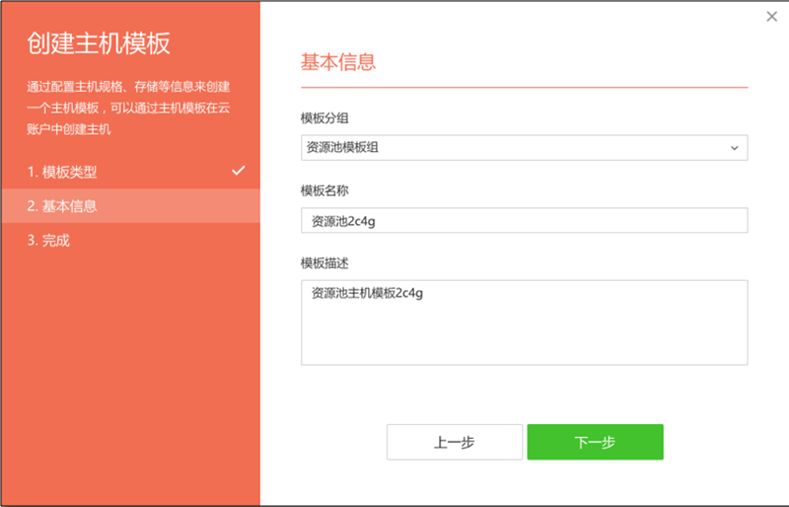The width and height of the screenshot is (789, 507).
Task: Click the green 下一步 button
Action: click(595, 442)
